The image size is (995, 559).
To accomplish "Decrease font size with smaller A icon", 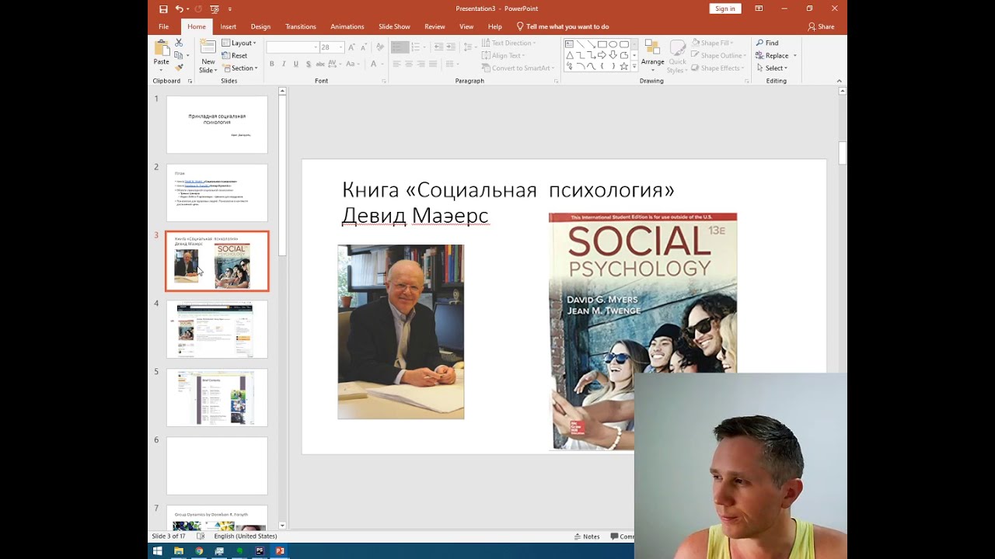I will click(x=363, y=47).
